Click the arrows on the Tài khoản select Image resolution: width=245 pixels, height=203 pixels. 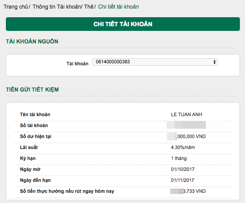(214, 62)
